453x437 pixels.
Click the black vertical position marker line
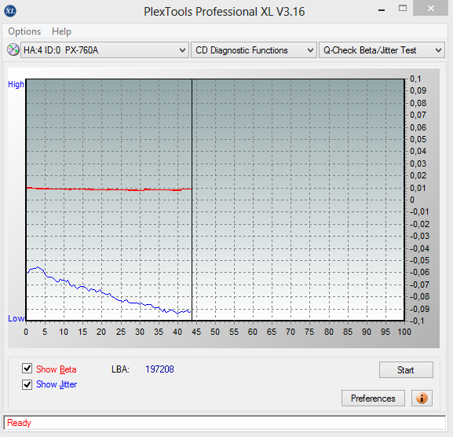pyautogui.click(x=192, y=200)
